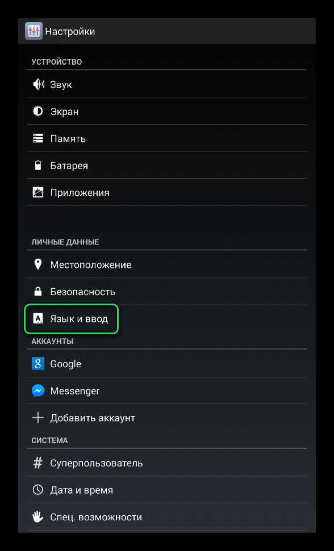Tap the Messenger logo icon
334x551 pixels.
(x=38, y=391)
